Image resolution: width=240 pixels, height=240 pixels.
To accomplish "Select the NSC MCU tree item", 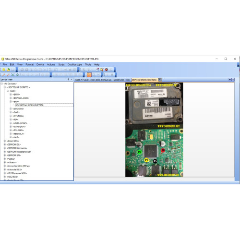I will tap(12, 177).
